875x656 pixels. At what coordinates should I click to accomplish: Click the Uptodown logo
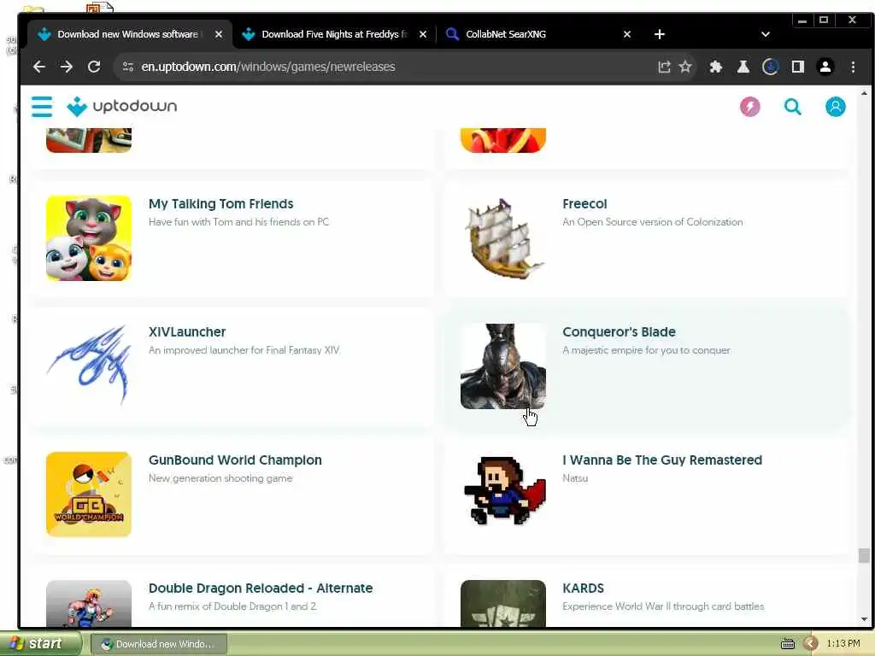pyautogui.click(x=121, y=106)
